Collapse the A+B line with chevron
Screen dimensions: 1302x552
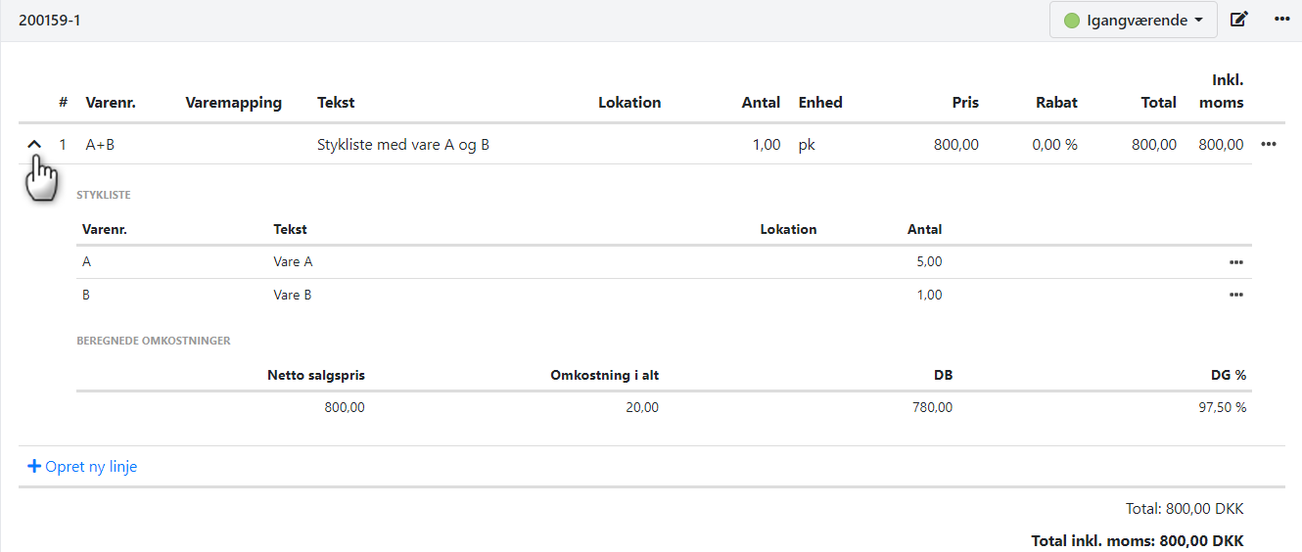tap(34, 145)
